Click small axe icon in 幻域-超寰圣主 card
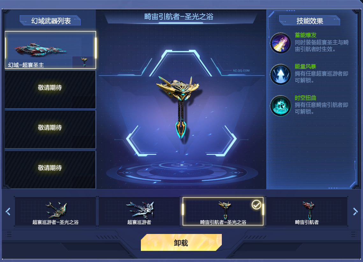 (x=84, y=62)
